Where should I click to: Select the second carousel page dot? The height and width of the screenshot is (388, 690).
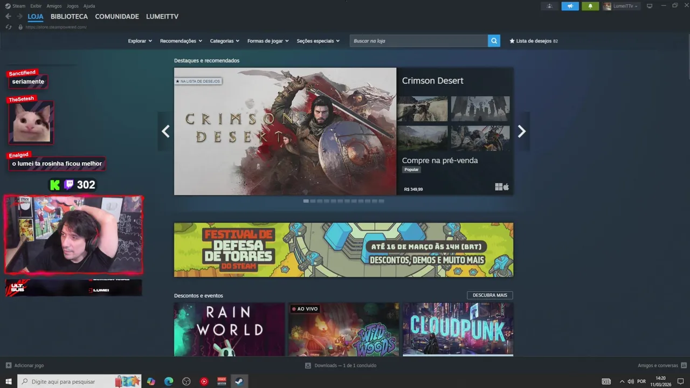pos(313,201)
